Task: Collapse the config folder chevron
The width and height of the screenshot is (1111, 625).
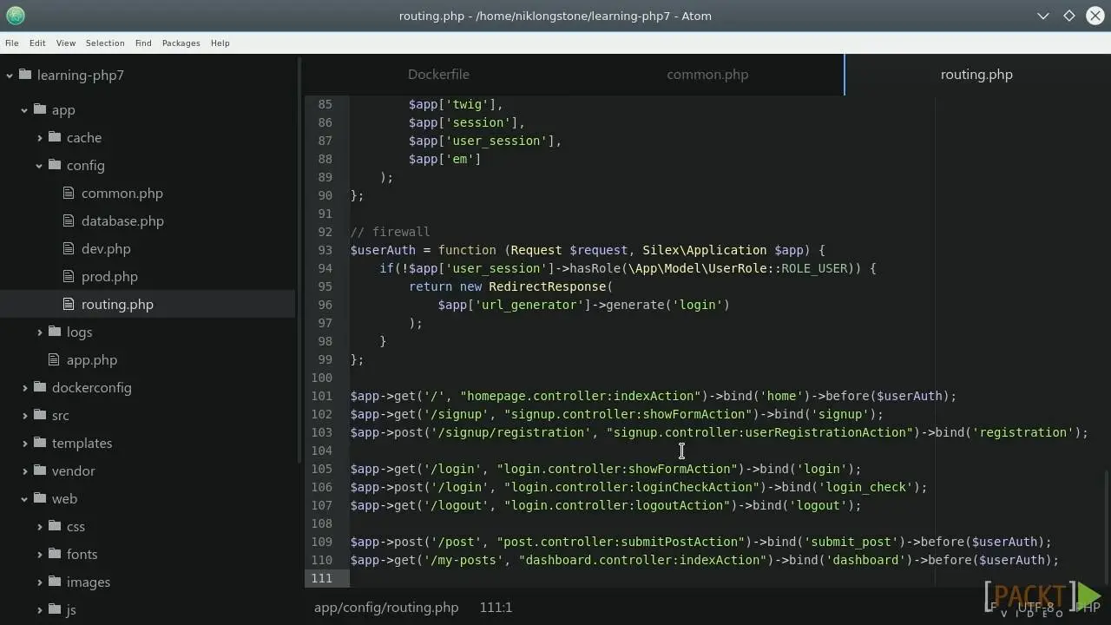Action: tap(39, 165)
